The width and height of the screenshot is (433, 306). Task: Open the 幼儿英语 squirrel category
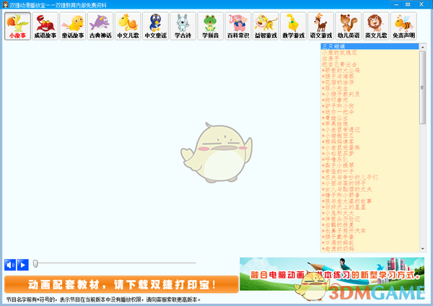click(x=349, y=26)
